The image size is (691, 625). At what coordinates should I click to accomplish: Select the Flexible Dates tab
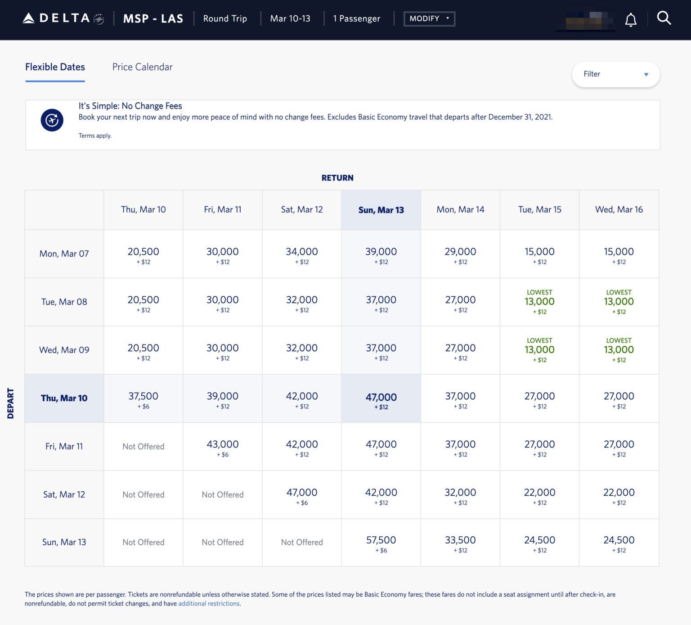[55, 67]
